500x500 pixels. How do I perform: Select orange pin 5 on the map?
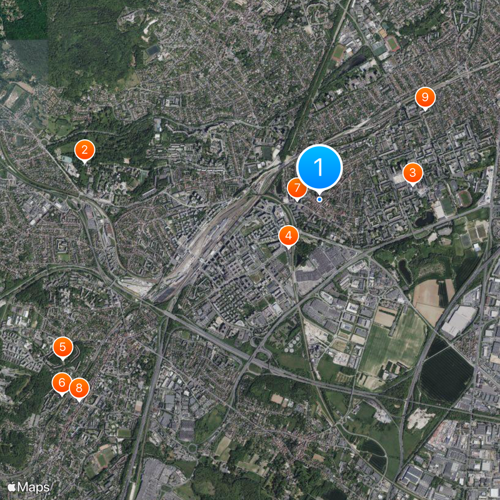63,347
